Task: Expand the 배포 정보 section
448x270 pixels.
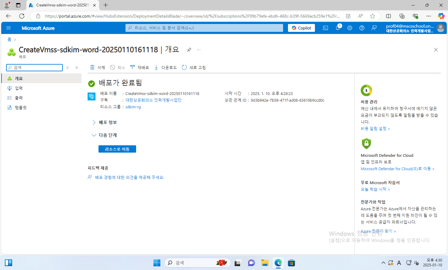Action: pos(105,122)
